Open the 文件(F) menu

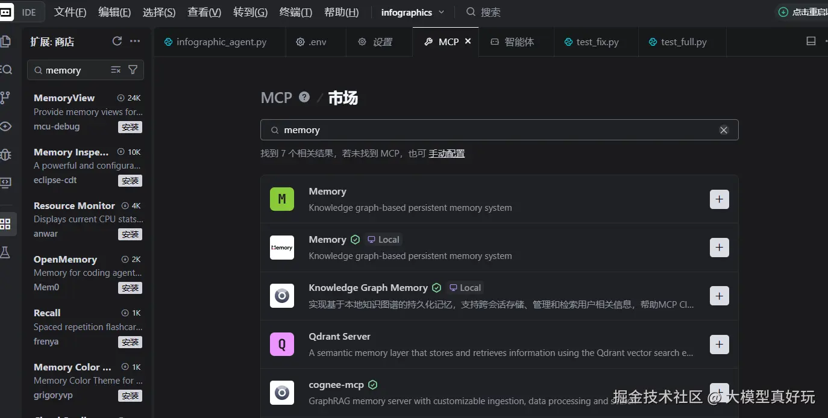tap(70, 12)
